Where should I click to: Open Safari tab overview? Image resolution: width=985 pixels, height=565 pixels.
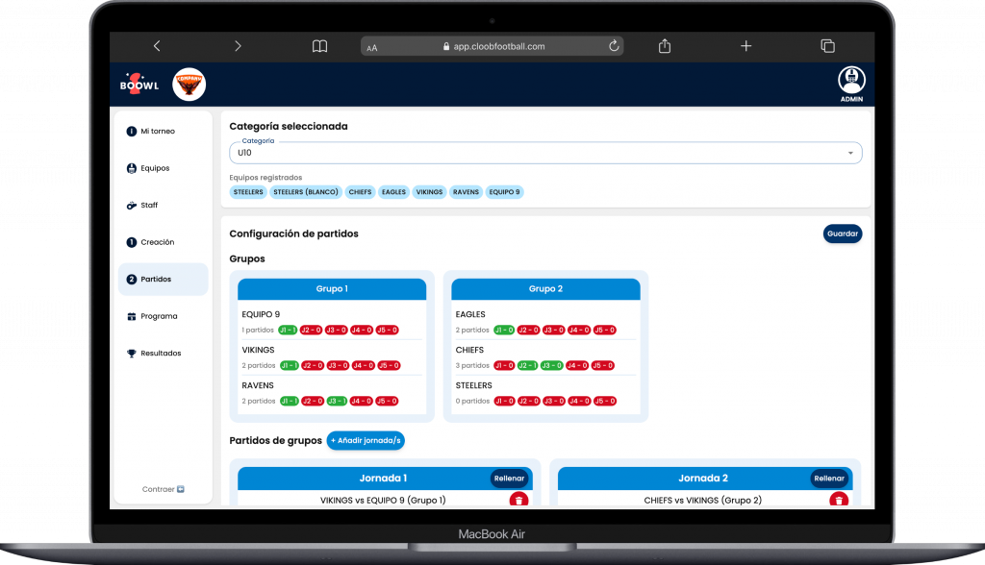tap(827, 46)
